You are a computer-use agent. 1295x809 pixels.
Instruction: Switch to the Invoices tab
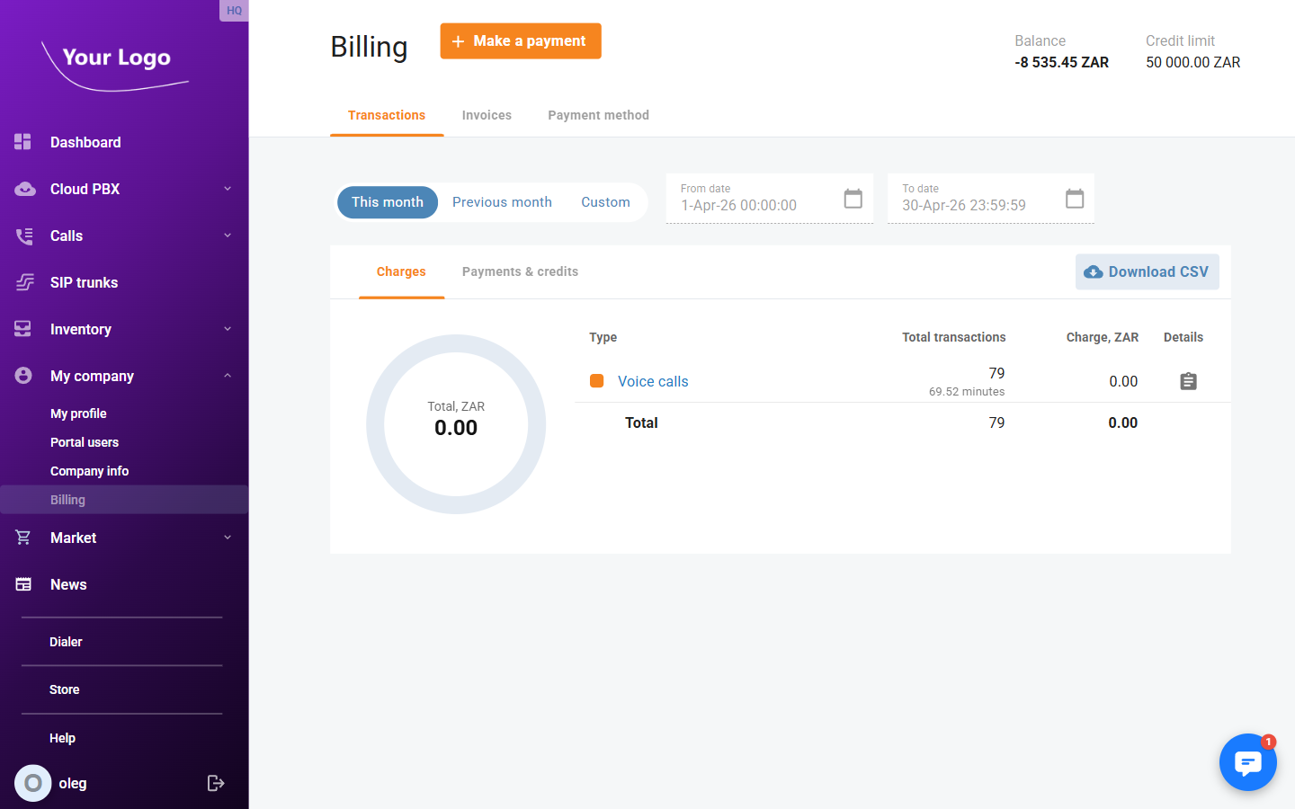[487, 115]
